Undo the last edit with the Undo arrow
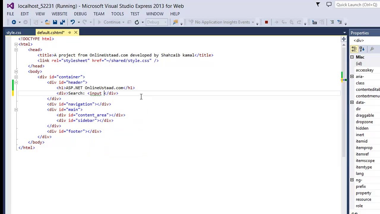 (x=72, y=22)
